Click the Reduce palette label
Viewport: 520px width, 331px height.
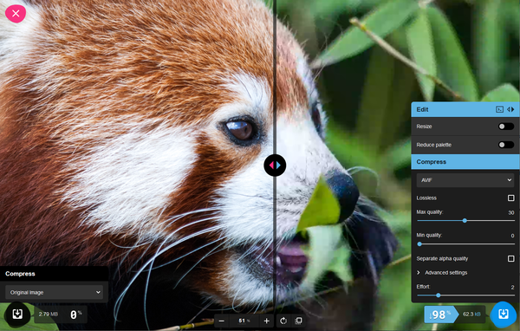click(434, 145)
